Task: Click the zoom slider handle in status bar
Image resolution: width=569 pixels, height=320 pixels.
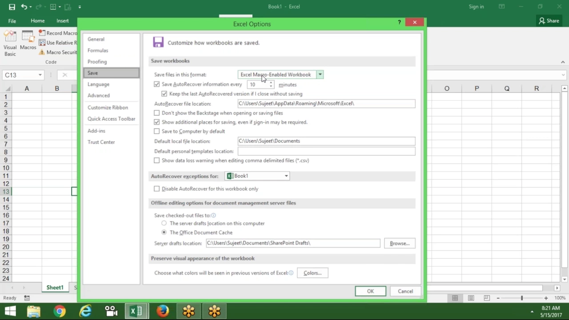Action: (522, 298)
